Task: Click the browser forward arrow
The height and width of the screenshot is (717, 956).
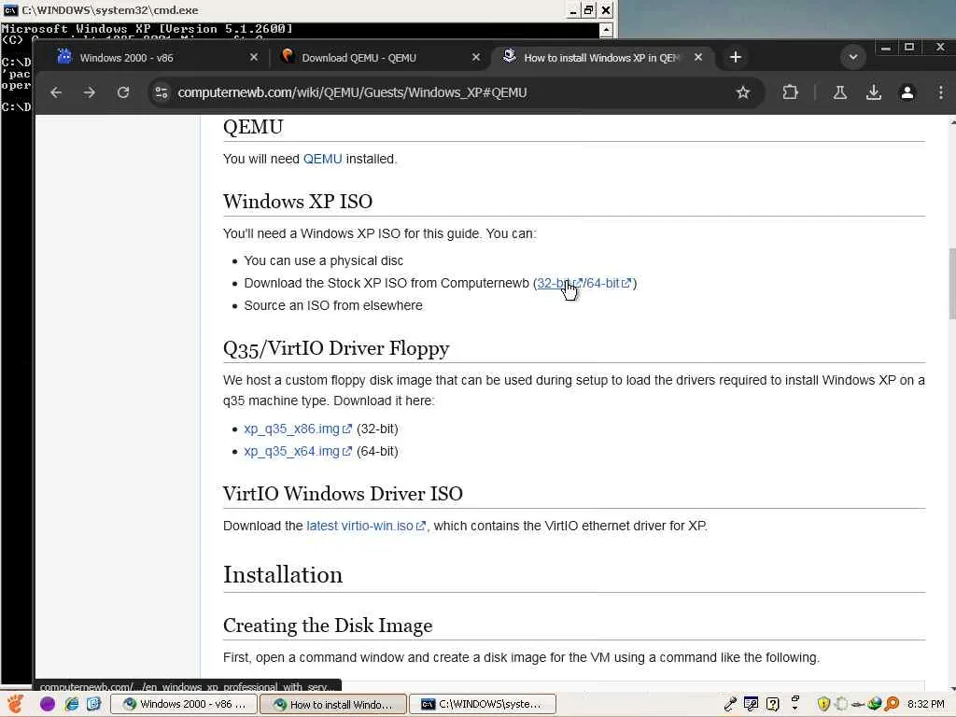Action: (90, 92)
